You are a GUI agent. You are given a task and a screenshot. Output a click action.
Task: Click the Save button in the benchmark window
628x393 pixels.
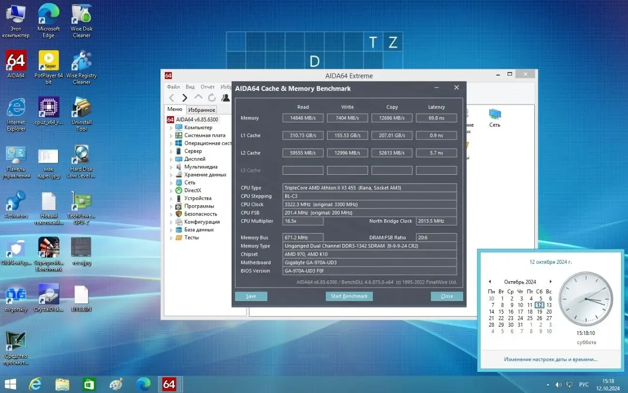[x=251, y=296]
